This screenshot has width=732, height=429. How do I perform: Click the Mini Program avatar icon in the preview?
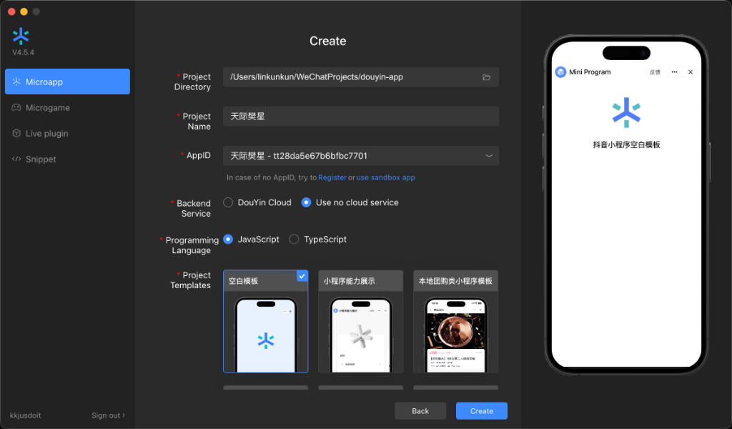[560, 72]
